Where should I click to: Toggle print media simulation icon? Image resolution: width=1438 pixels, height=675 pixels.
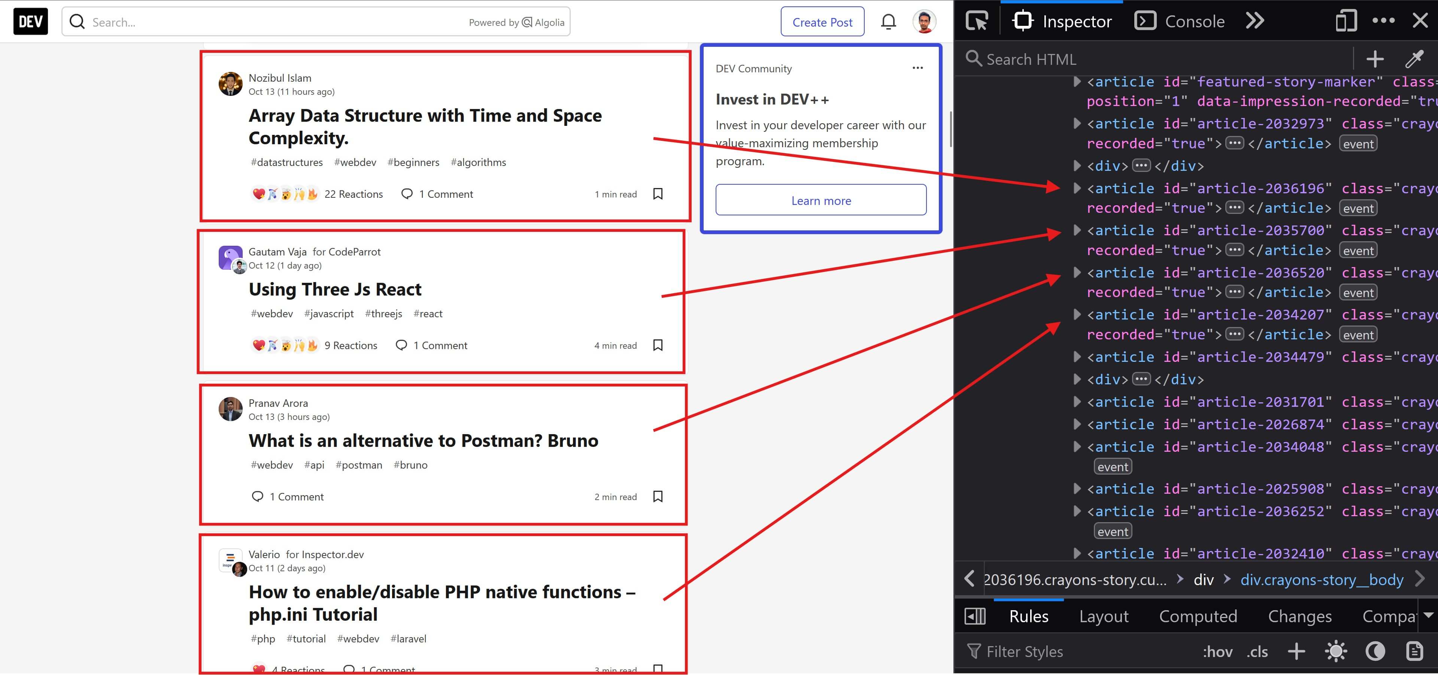pyautogui.click(x=1414, y=651)
